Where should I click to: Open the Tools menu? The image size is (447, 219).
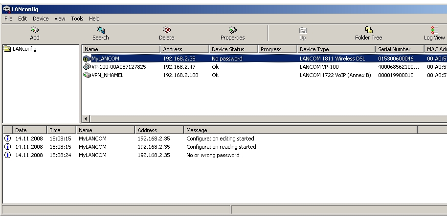[x=77, y=19]
